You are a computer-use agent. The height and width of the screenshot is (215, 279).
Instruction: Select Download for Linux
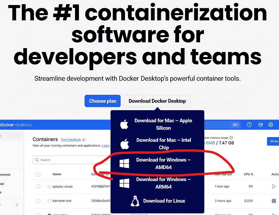[157, 201]
